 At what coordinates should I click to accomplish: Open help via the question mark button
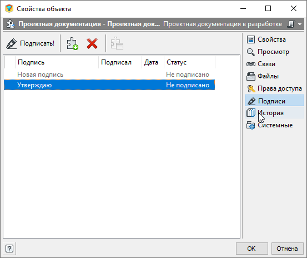pos(9,249)
